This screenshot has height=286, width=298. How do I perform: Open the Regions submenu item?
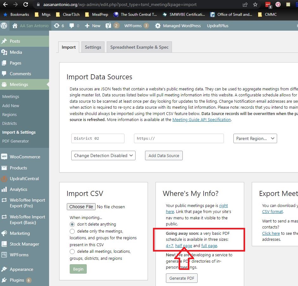pos(9,114)
